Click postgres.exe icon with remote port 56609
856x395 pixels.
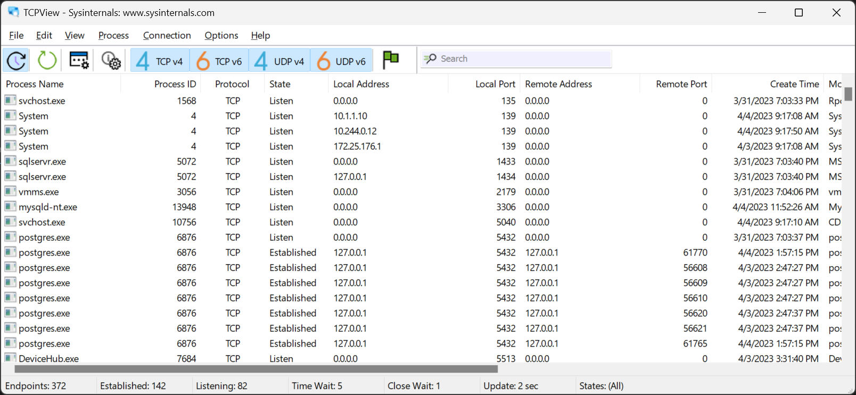[10, 282]
